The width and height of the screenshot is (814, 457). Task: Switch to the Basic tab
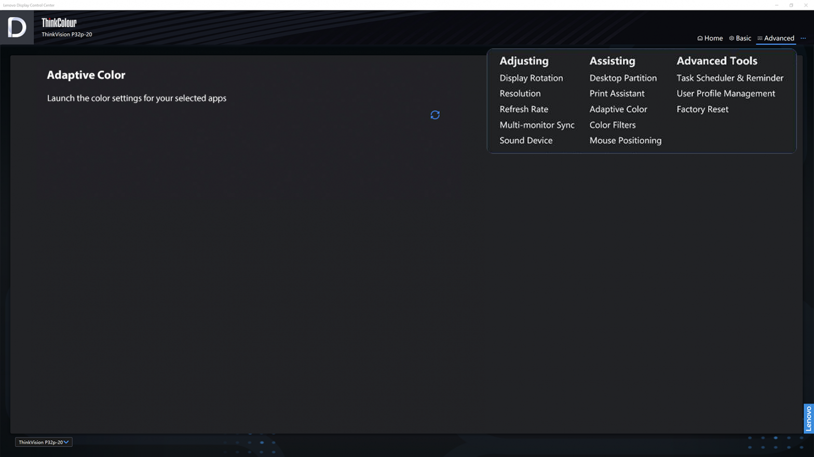tap(740, 38)
